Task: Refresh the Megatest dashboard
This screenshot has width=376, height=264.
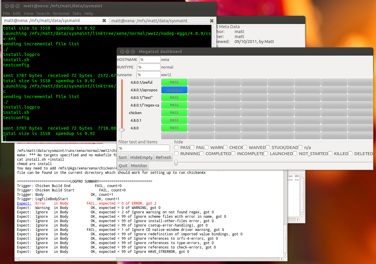Action: click(x=163, y=157)
